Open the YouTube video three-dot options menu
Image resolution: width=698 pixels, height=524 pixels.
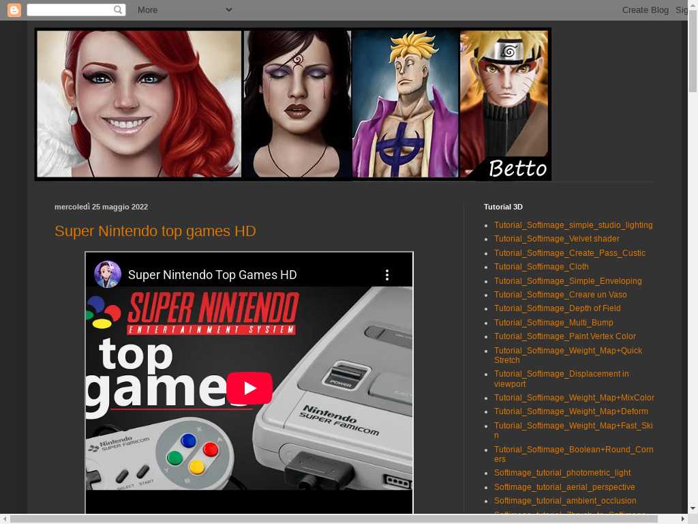[x=387, y=275]
